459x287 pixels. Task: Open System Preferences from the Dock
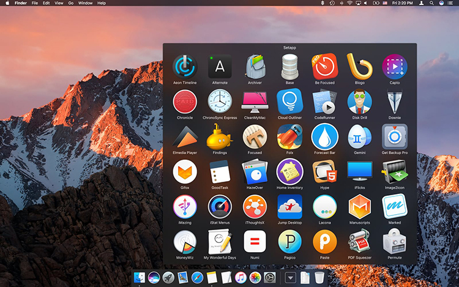point(270,277)
